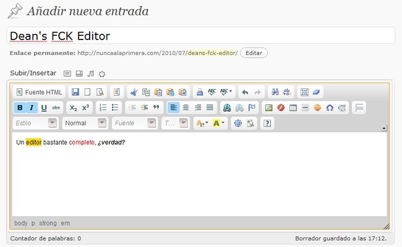Open the Normal format dropdown

click(85, 123)
